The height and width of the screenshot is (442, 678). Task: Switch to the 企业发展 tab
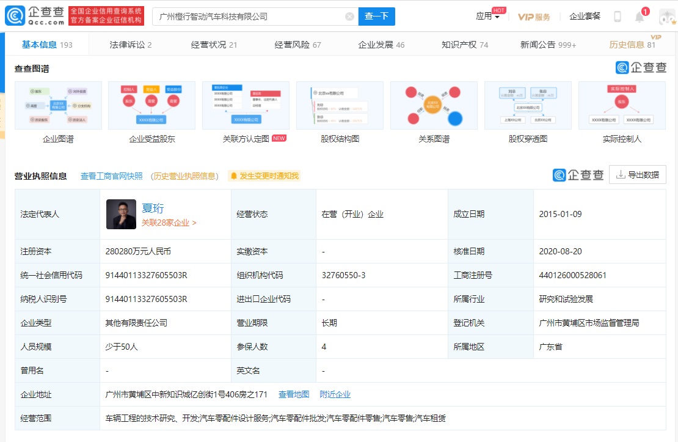pos(381,45)
